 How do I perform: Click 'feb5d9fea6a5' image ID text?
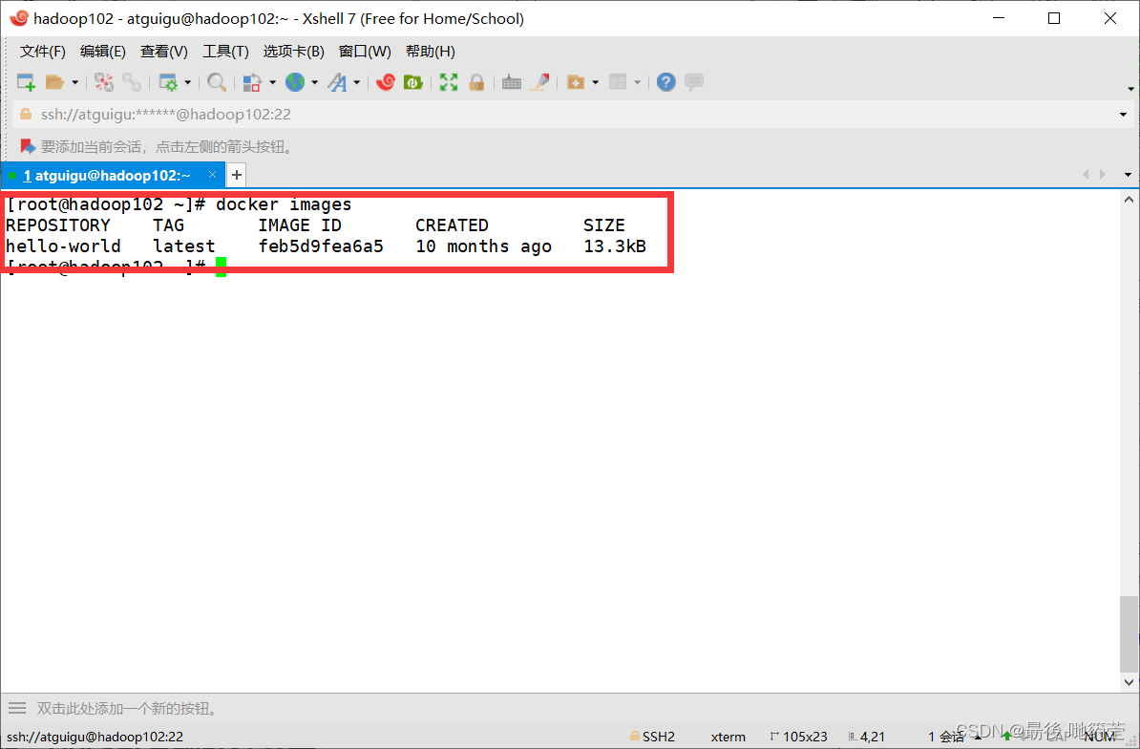pos(321,246)
